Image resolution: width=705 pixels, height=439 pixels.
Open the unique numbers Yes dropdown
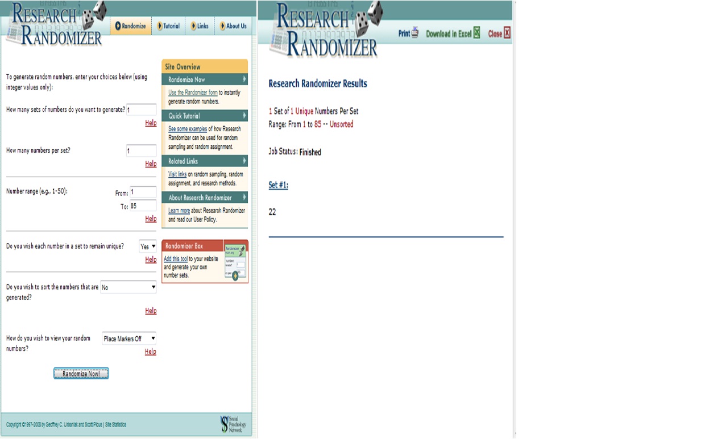pos(148,246)
